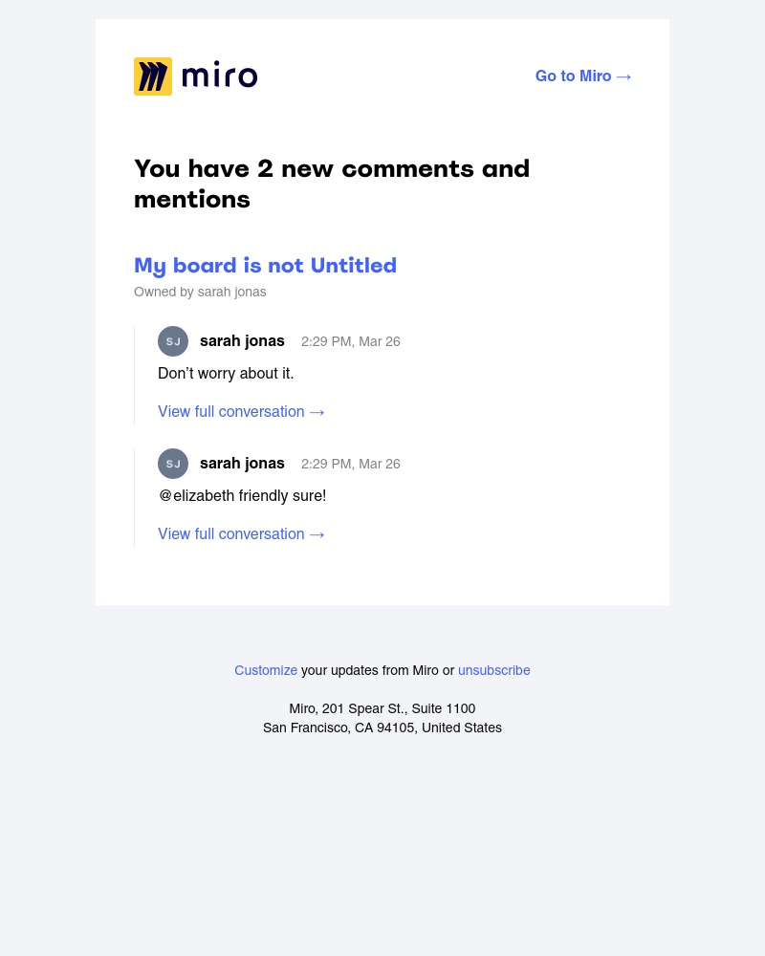Click the arrow next to Go to Miro

623,76
